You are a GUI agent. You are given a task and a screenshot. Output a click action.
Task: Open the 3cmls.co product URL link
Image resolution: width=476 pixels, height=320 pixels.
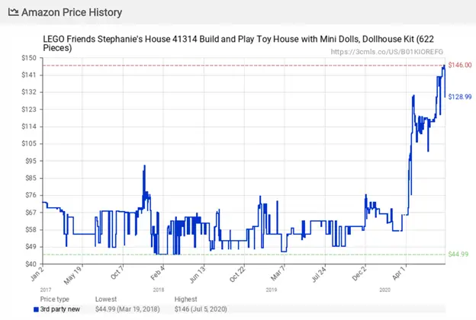[387, 52]
